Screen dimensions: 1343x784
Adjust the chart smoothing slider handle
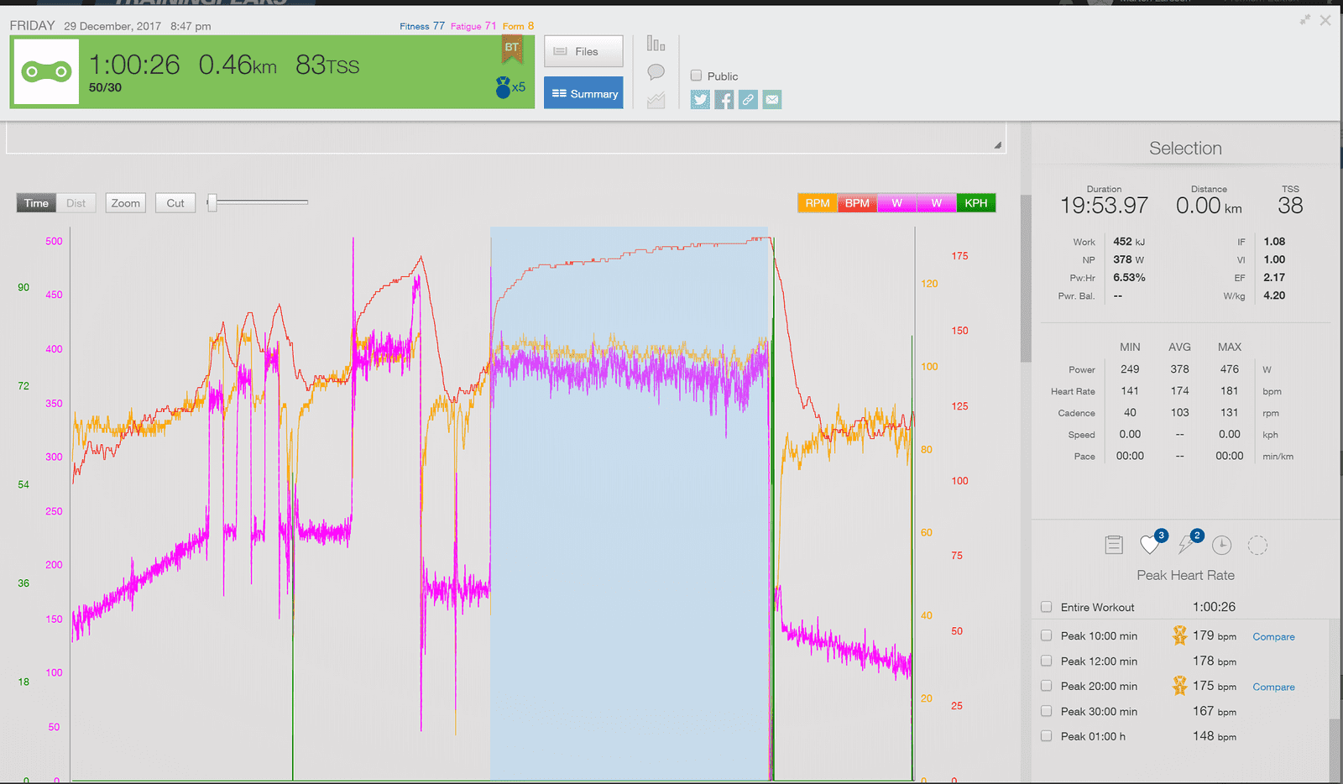tap(212, 202)
